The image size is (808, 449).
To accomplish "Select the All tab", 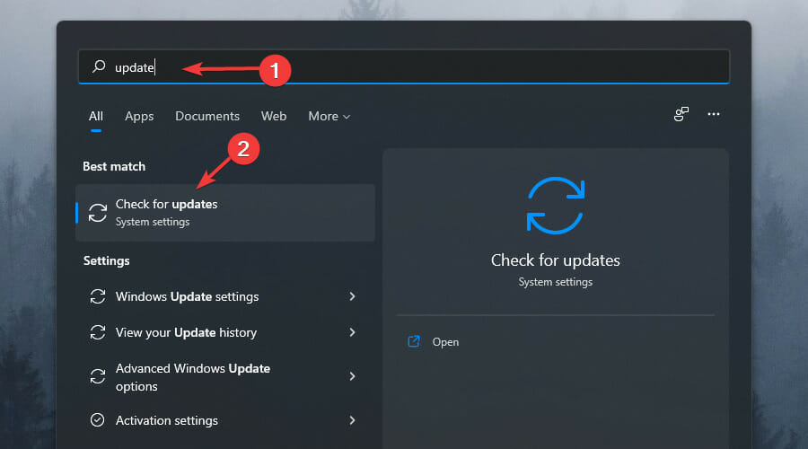I will tap(96, 116).
